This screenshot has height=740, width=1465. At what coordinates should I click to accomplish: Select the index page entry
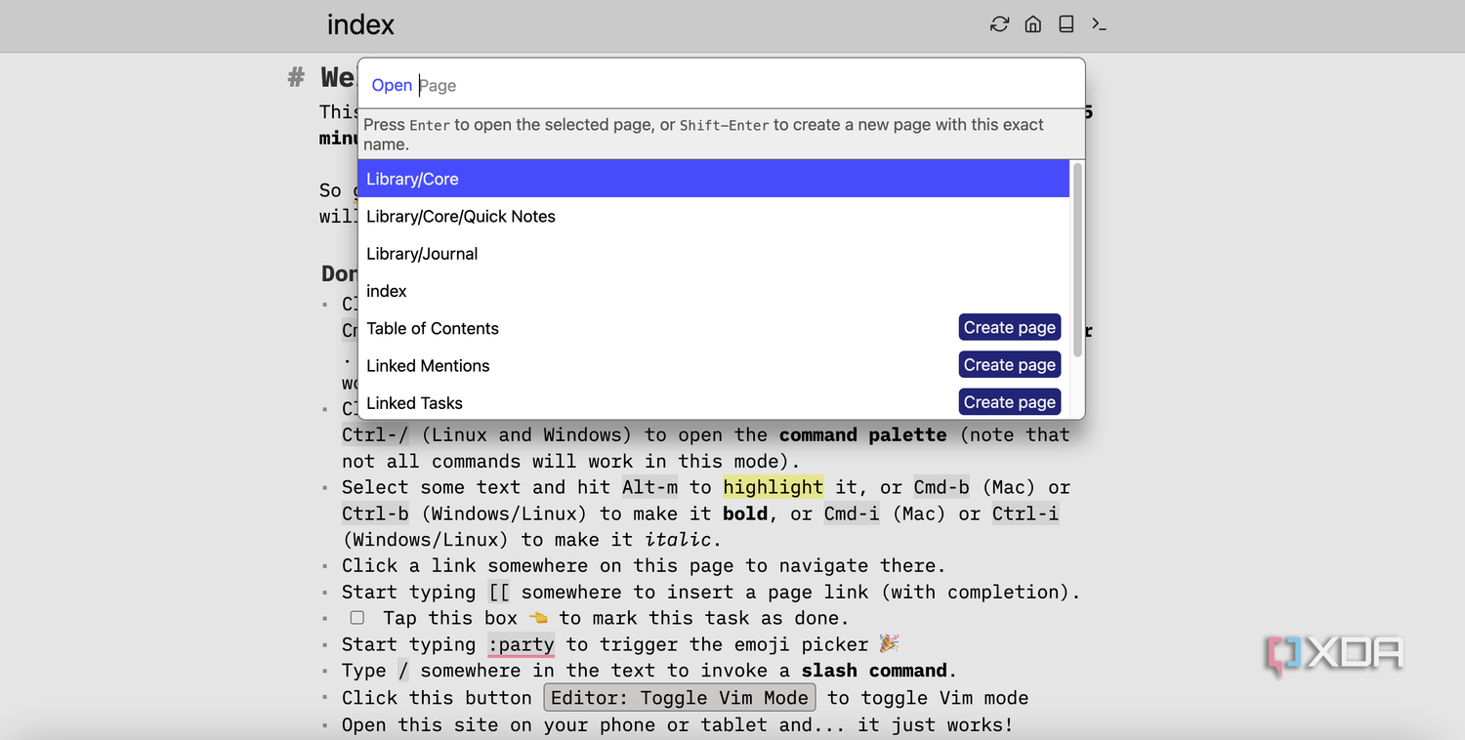click(714, 291)
